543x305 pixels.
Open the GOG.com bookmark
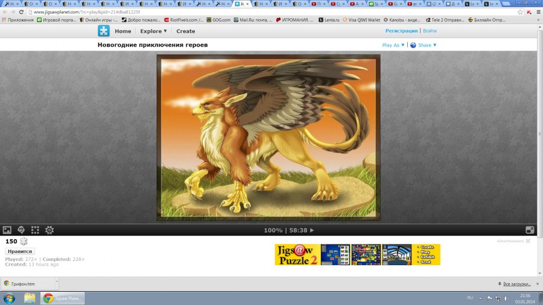(x=218, y=20)
